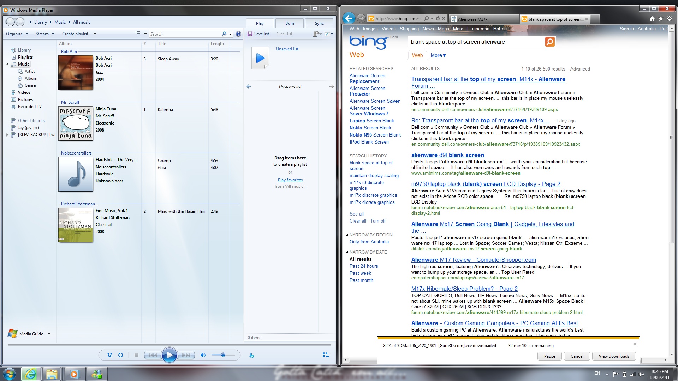Refresh the Bing page

coord(438,19)
